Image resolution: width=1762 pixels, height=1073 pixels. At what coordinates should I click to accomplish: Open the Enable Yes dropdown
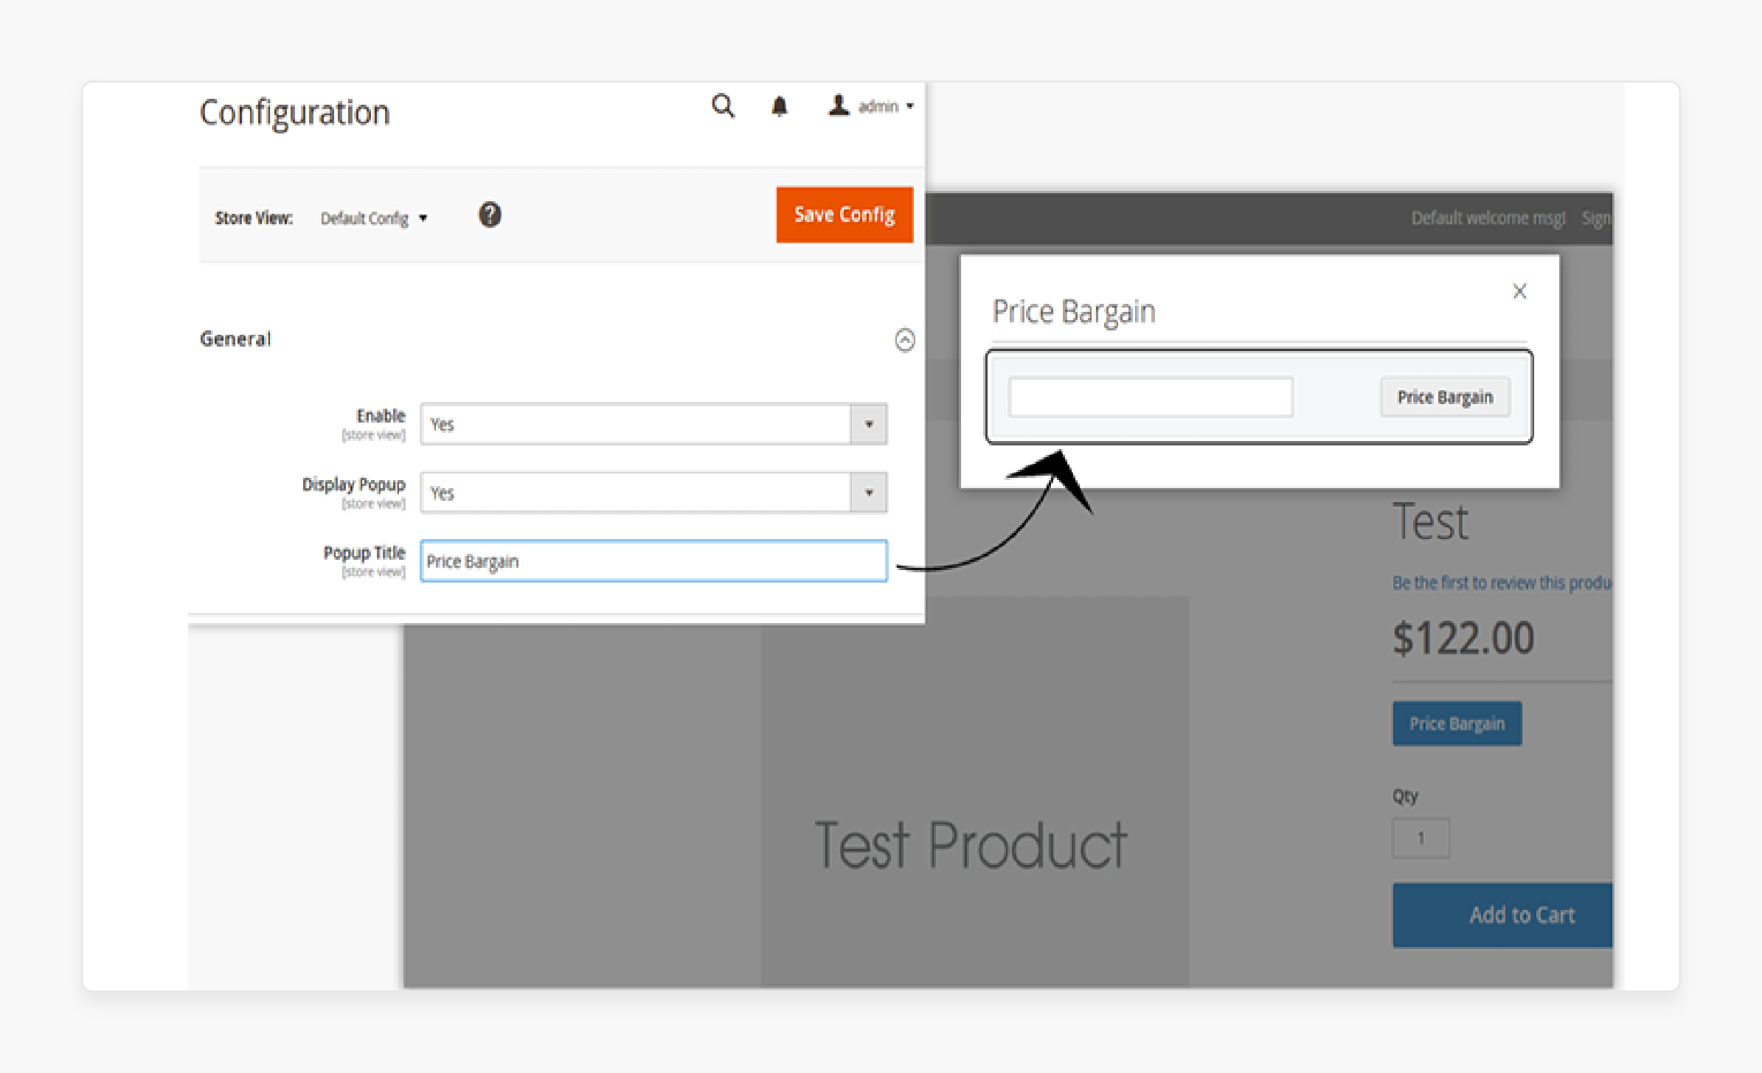pyautogui.click(x=653, y=424)
